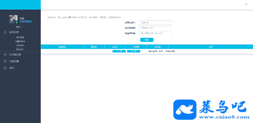The width and height of the screenshot is (253, 123).
Task: Click the 代理商信息 sidebar icon
Action: pos(5,55)
